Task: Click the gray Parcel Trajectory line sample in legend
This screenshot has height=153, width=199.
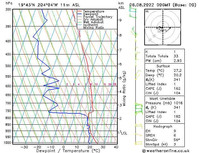Action: tap(80, 17)
